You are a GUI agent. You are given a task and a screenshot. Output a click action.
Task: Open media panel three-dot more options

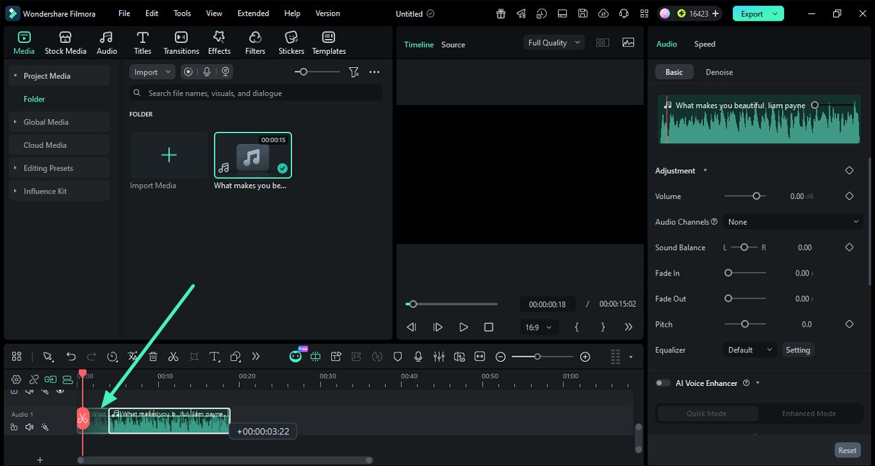(374, 72)
